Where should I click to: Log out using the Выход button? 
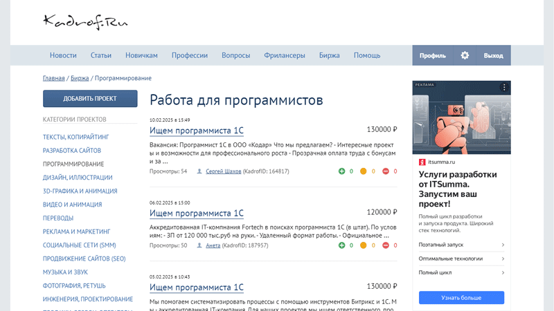click(x=493, y=55)
